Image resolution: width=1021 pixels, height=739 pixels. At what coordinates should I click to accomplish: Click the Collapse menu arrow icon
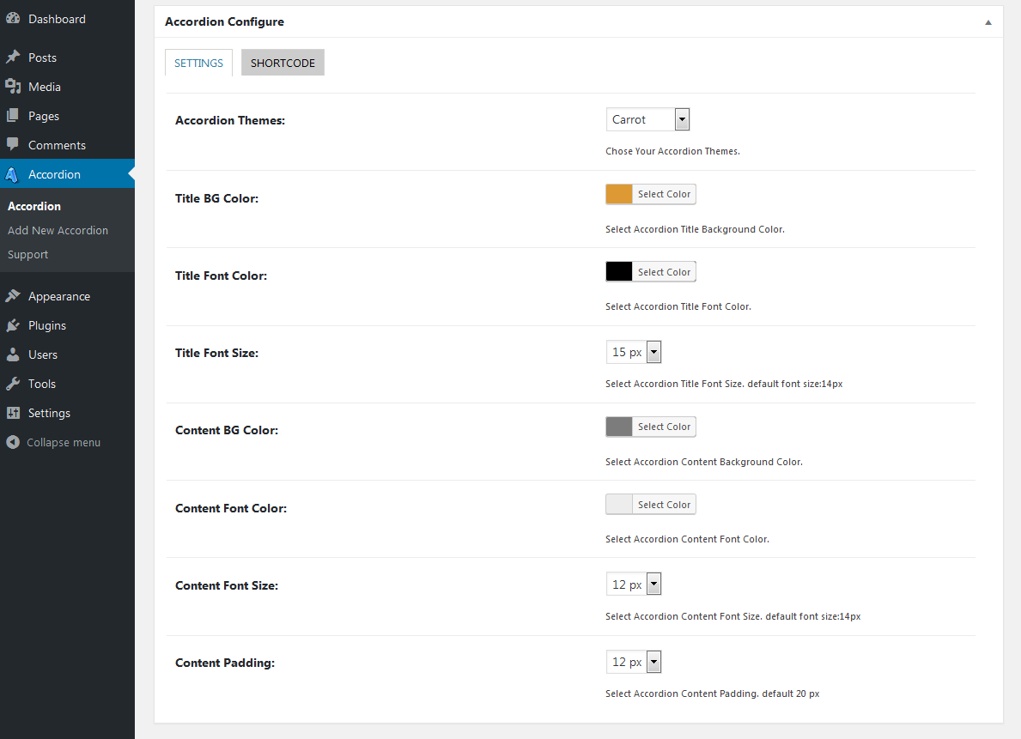(x=13, y=442)
